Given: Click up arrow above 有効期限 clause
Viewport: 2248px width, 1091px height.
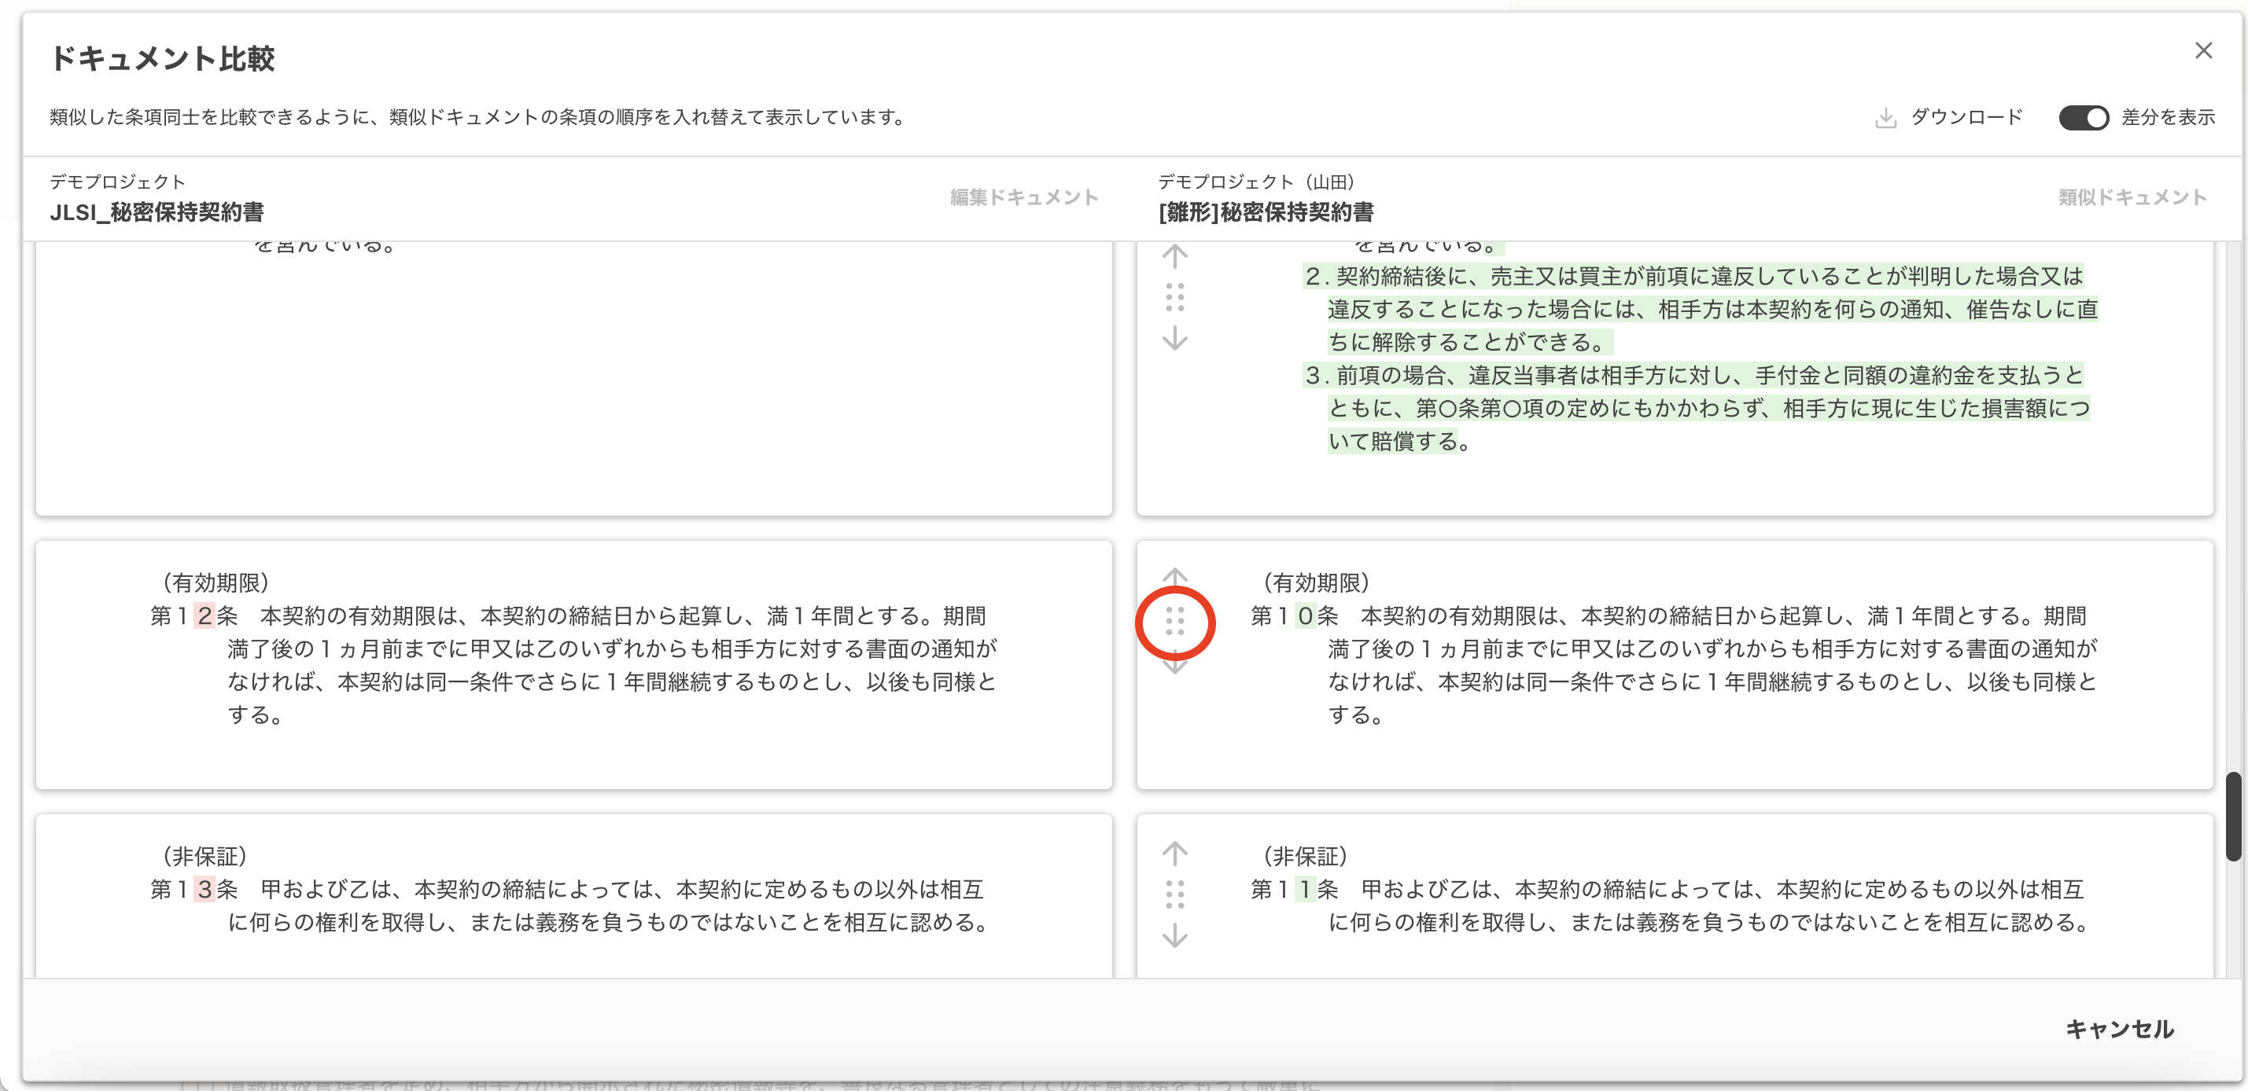Looking at the screenshot, I should [x=1174, y=576].
